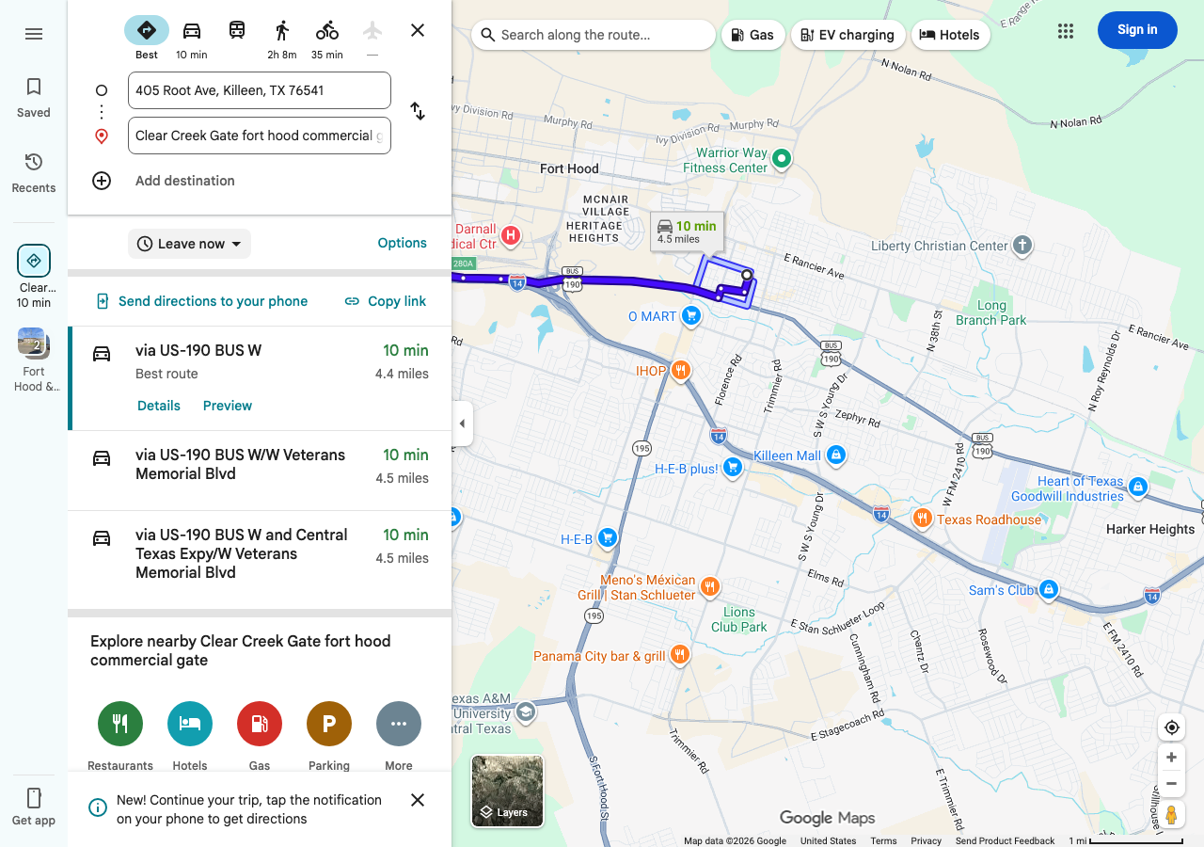
Task: Switch to Transit travel mode
Action: 237,31
